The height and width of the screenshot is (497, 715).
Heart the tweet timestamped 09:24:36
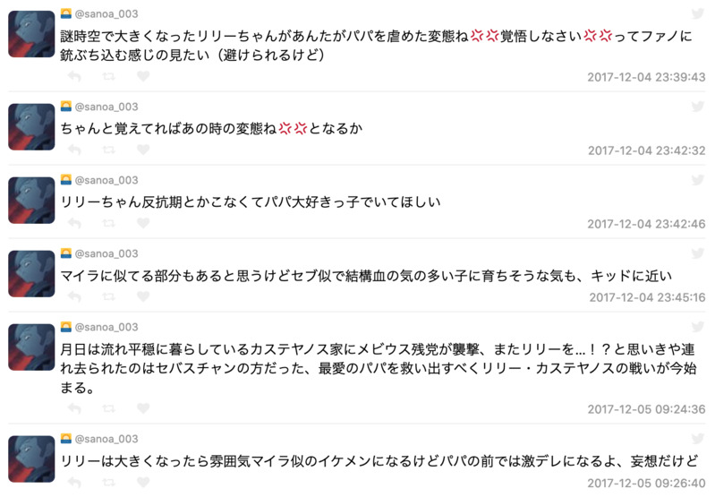click(x=142, y=409)
